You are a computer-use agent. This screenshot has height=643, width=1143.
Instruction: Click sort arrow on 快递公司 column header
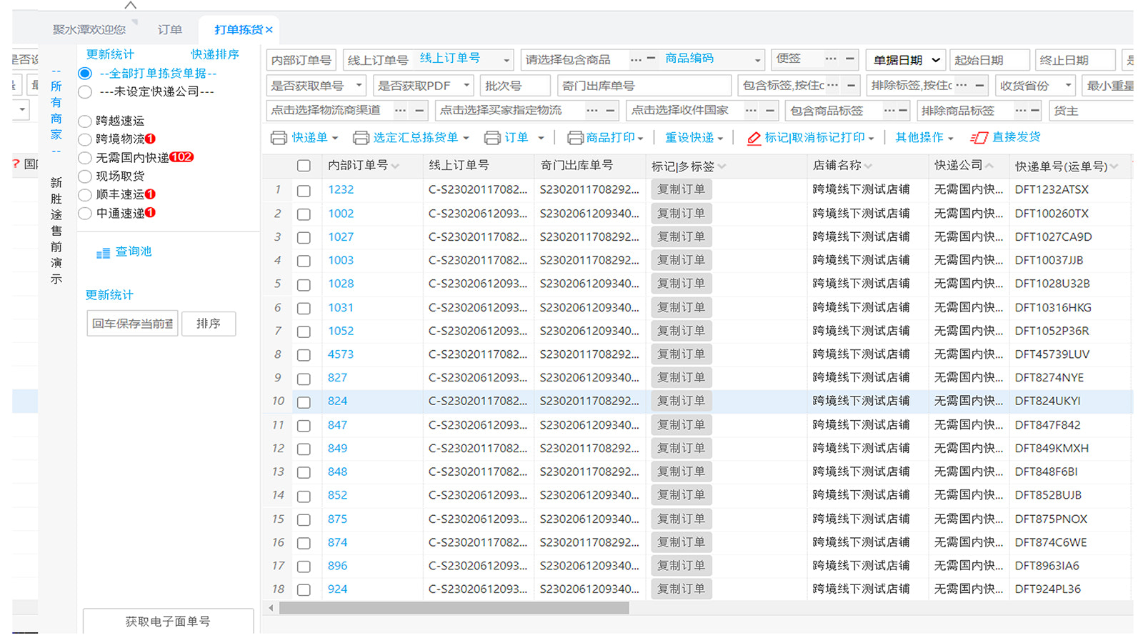click(x=989, y=166)
